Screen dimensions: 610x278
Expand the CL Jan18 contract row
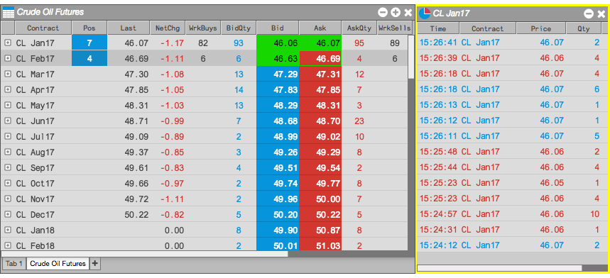point(7,230)
